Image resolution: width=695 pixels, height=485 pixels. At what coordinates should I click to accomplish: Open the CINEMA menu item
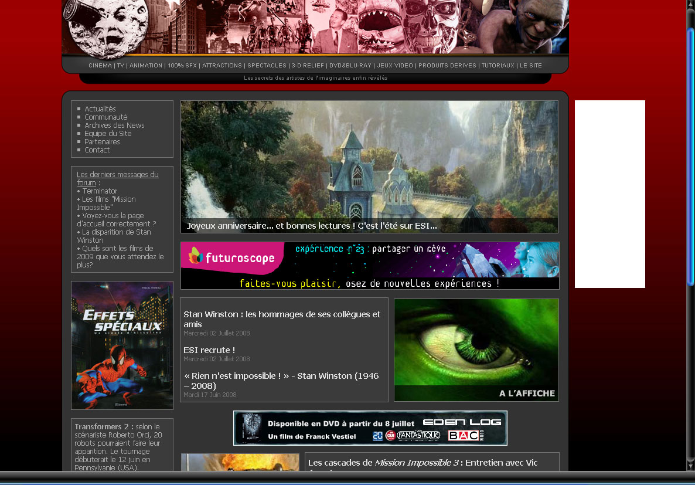point(100,66)
